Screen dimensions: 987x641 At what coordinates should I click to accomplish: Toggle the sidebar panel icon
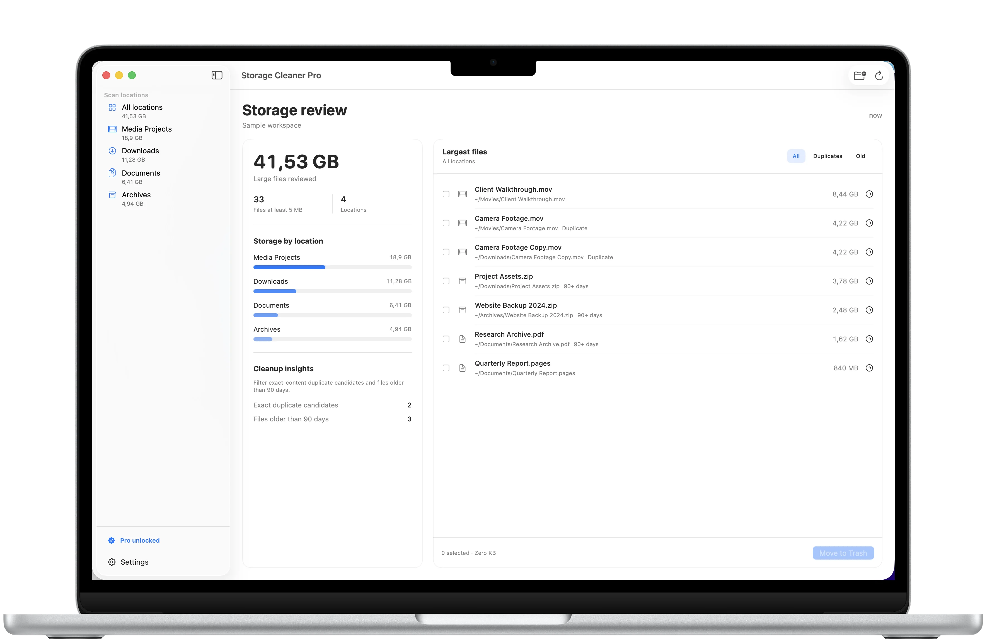click(217, 76)
